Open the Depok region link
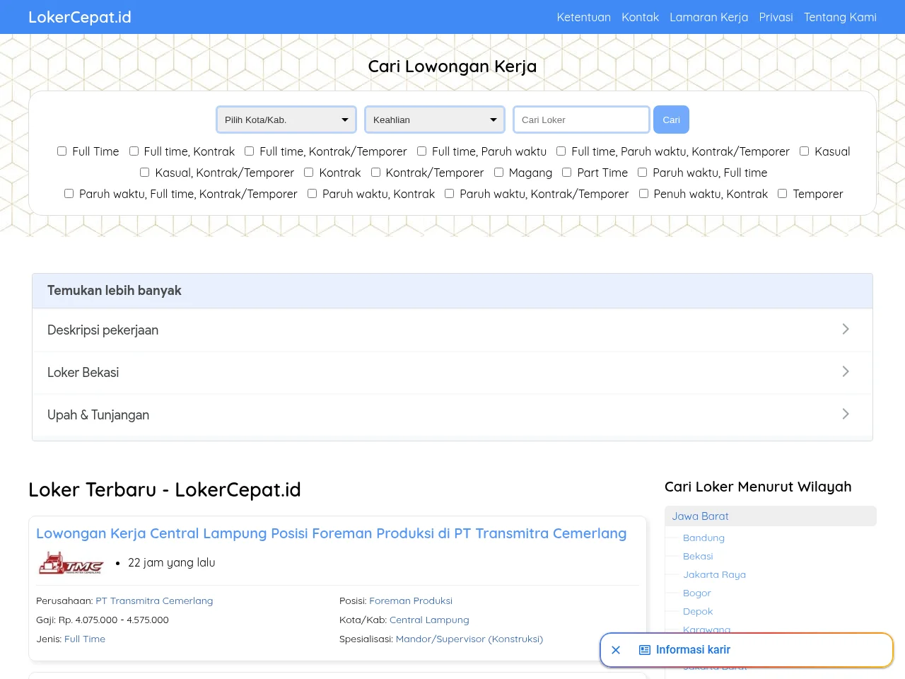This screenshot has width=905, height=679. (x=698, y=611)
